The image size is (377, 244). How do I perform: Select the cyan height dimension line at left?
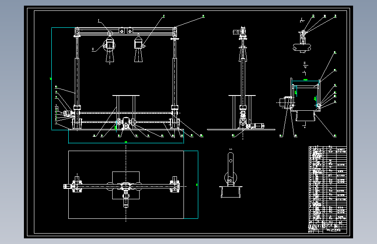tap(52, 79)
